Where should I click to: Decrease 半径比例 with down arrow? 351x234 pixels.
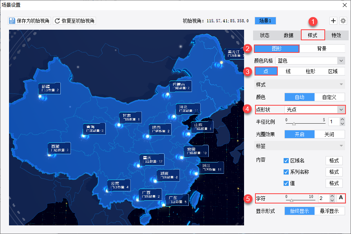pyautogui.click(x=342, y=124)
